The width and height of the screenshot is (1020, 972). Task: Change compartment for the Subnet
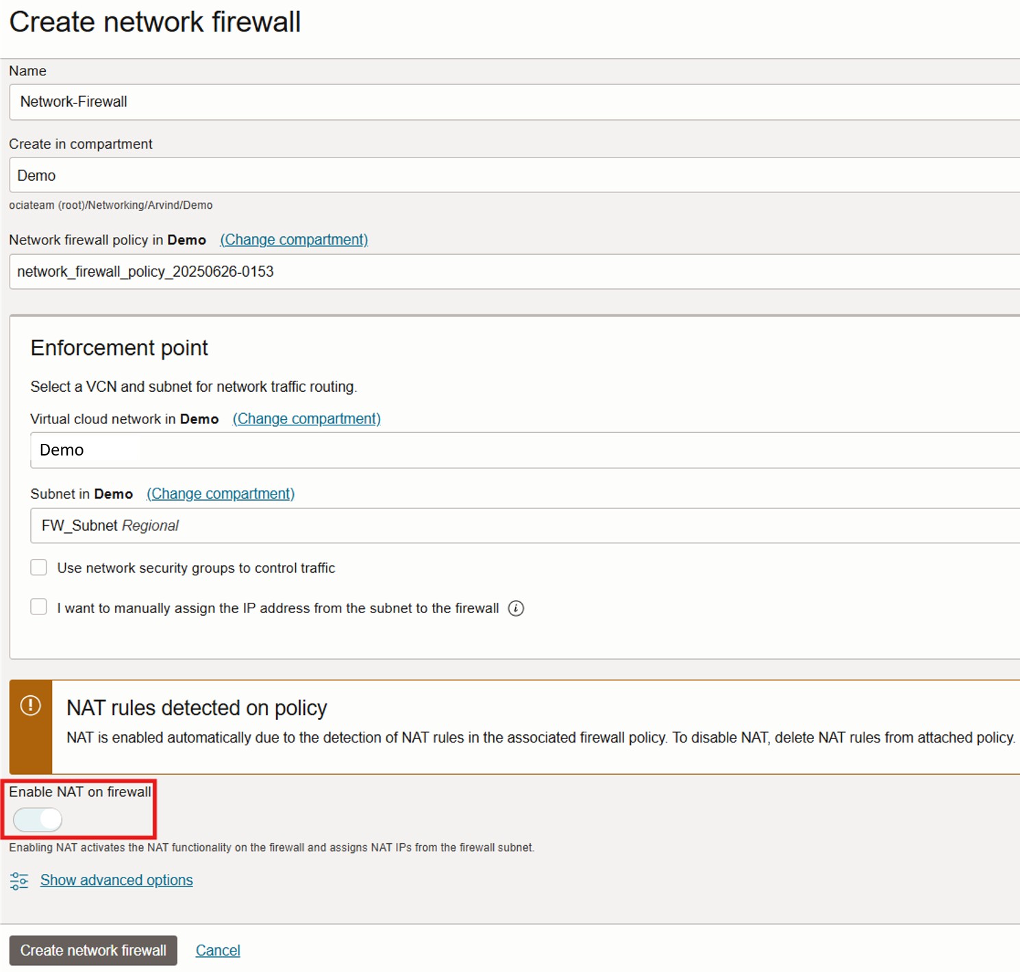pyautogui.click(x=221, y=494)
